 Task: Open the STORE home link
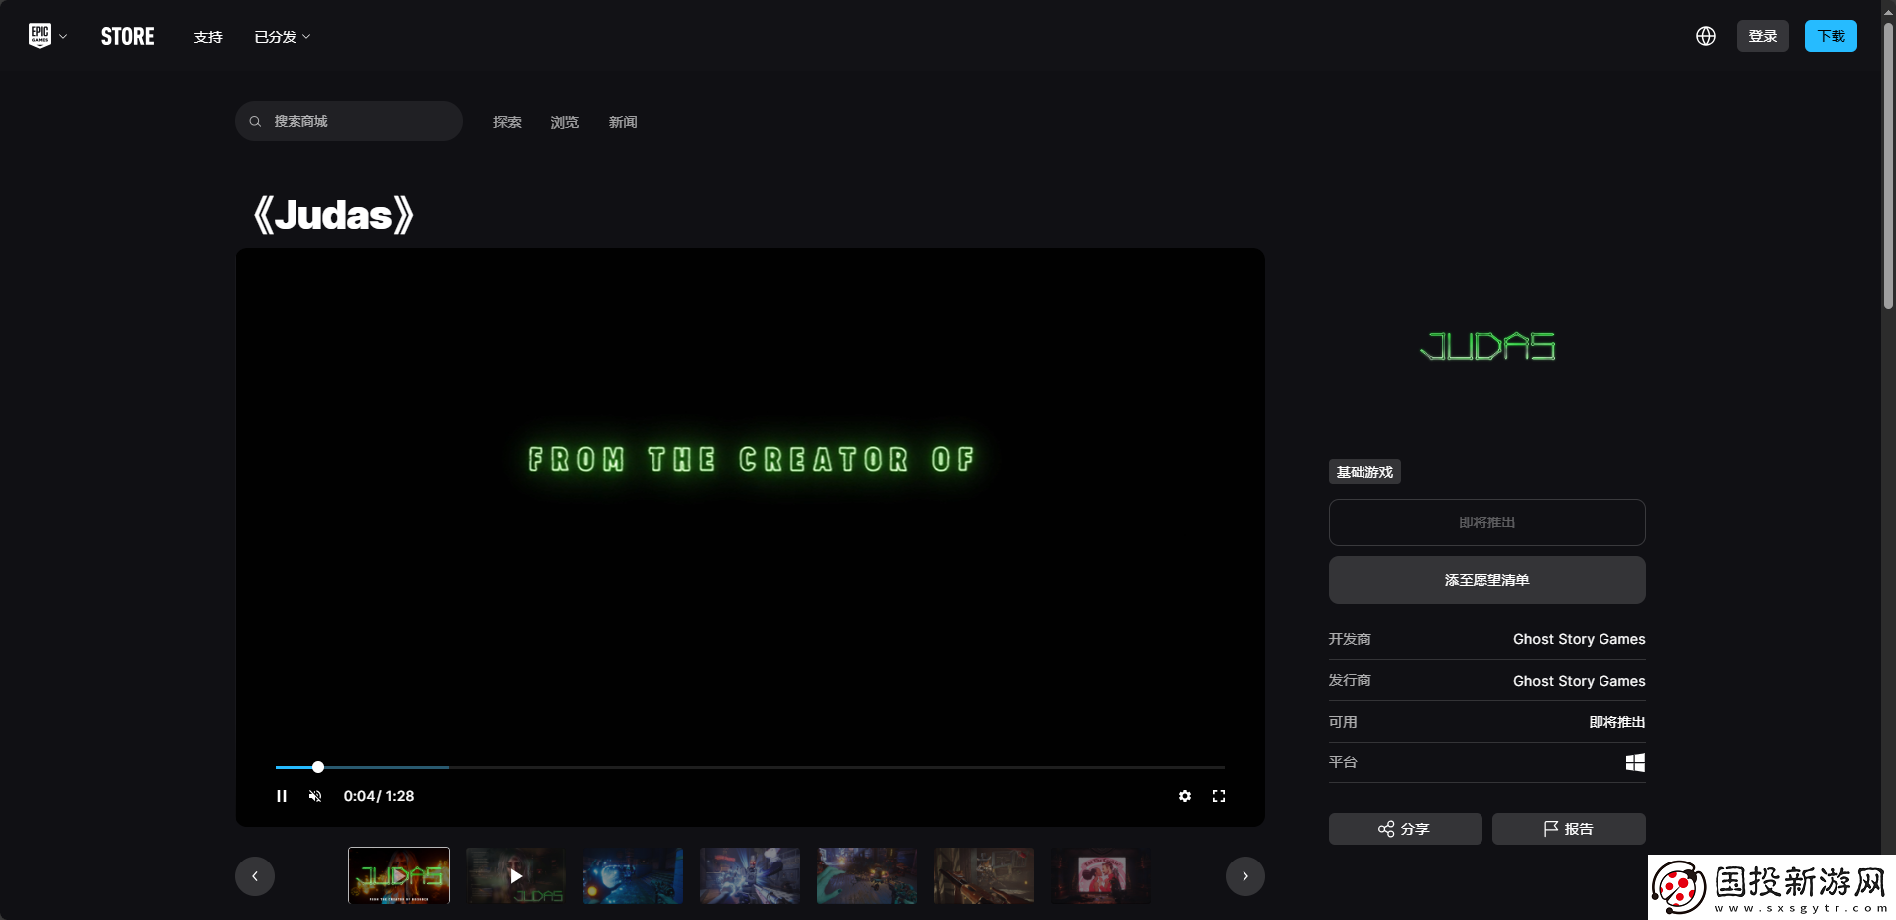[x=128, y=37]
